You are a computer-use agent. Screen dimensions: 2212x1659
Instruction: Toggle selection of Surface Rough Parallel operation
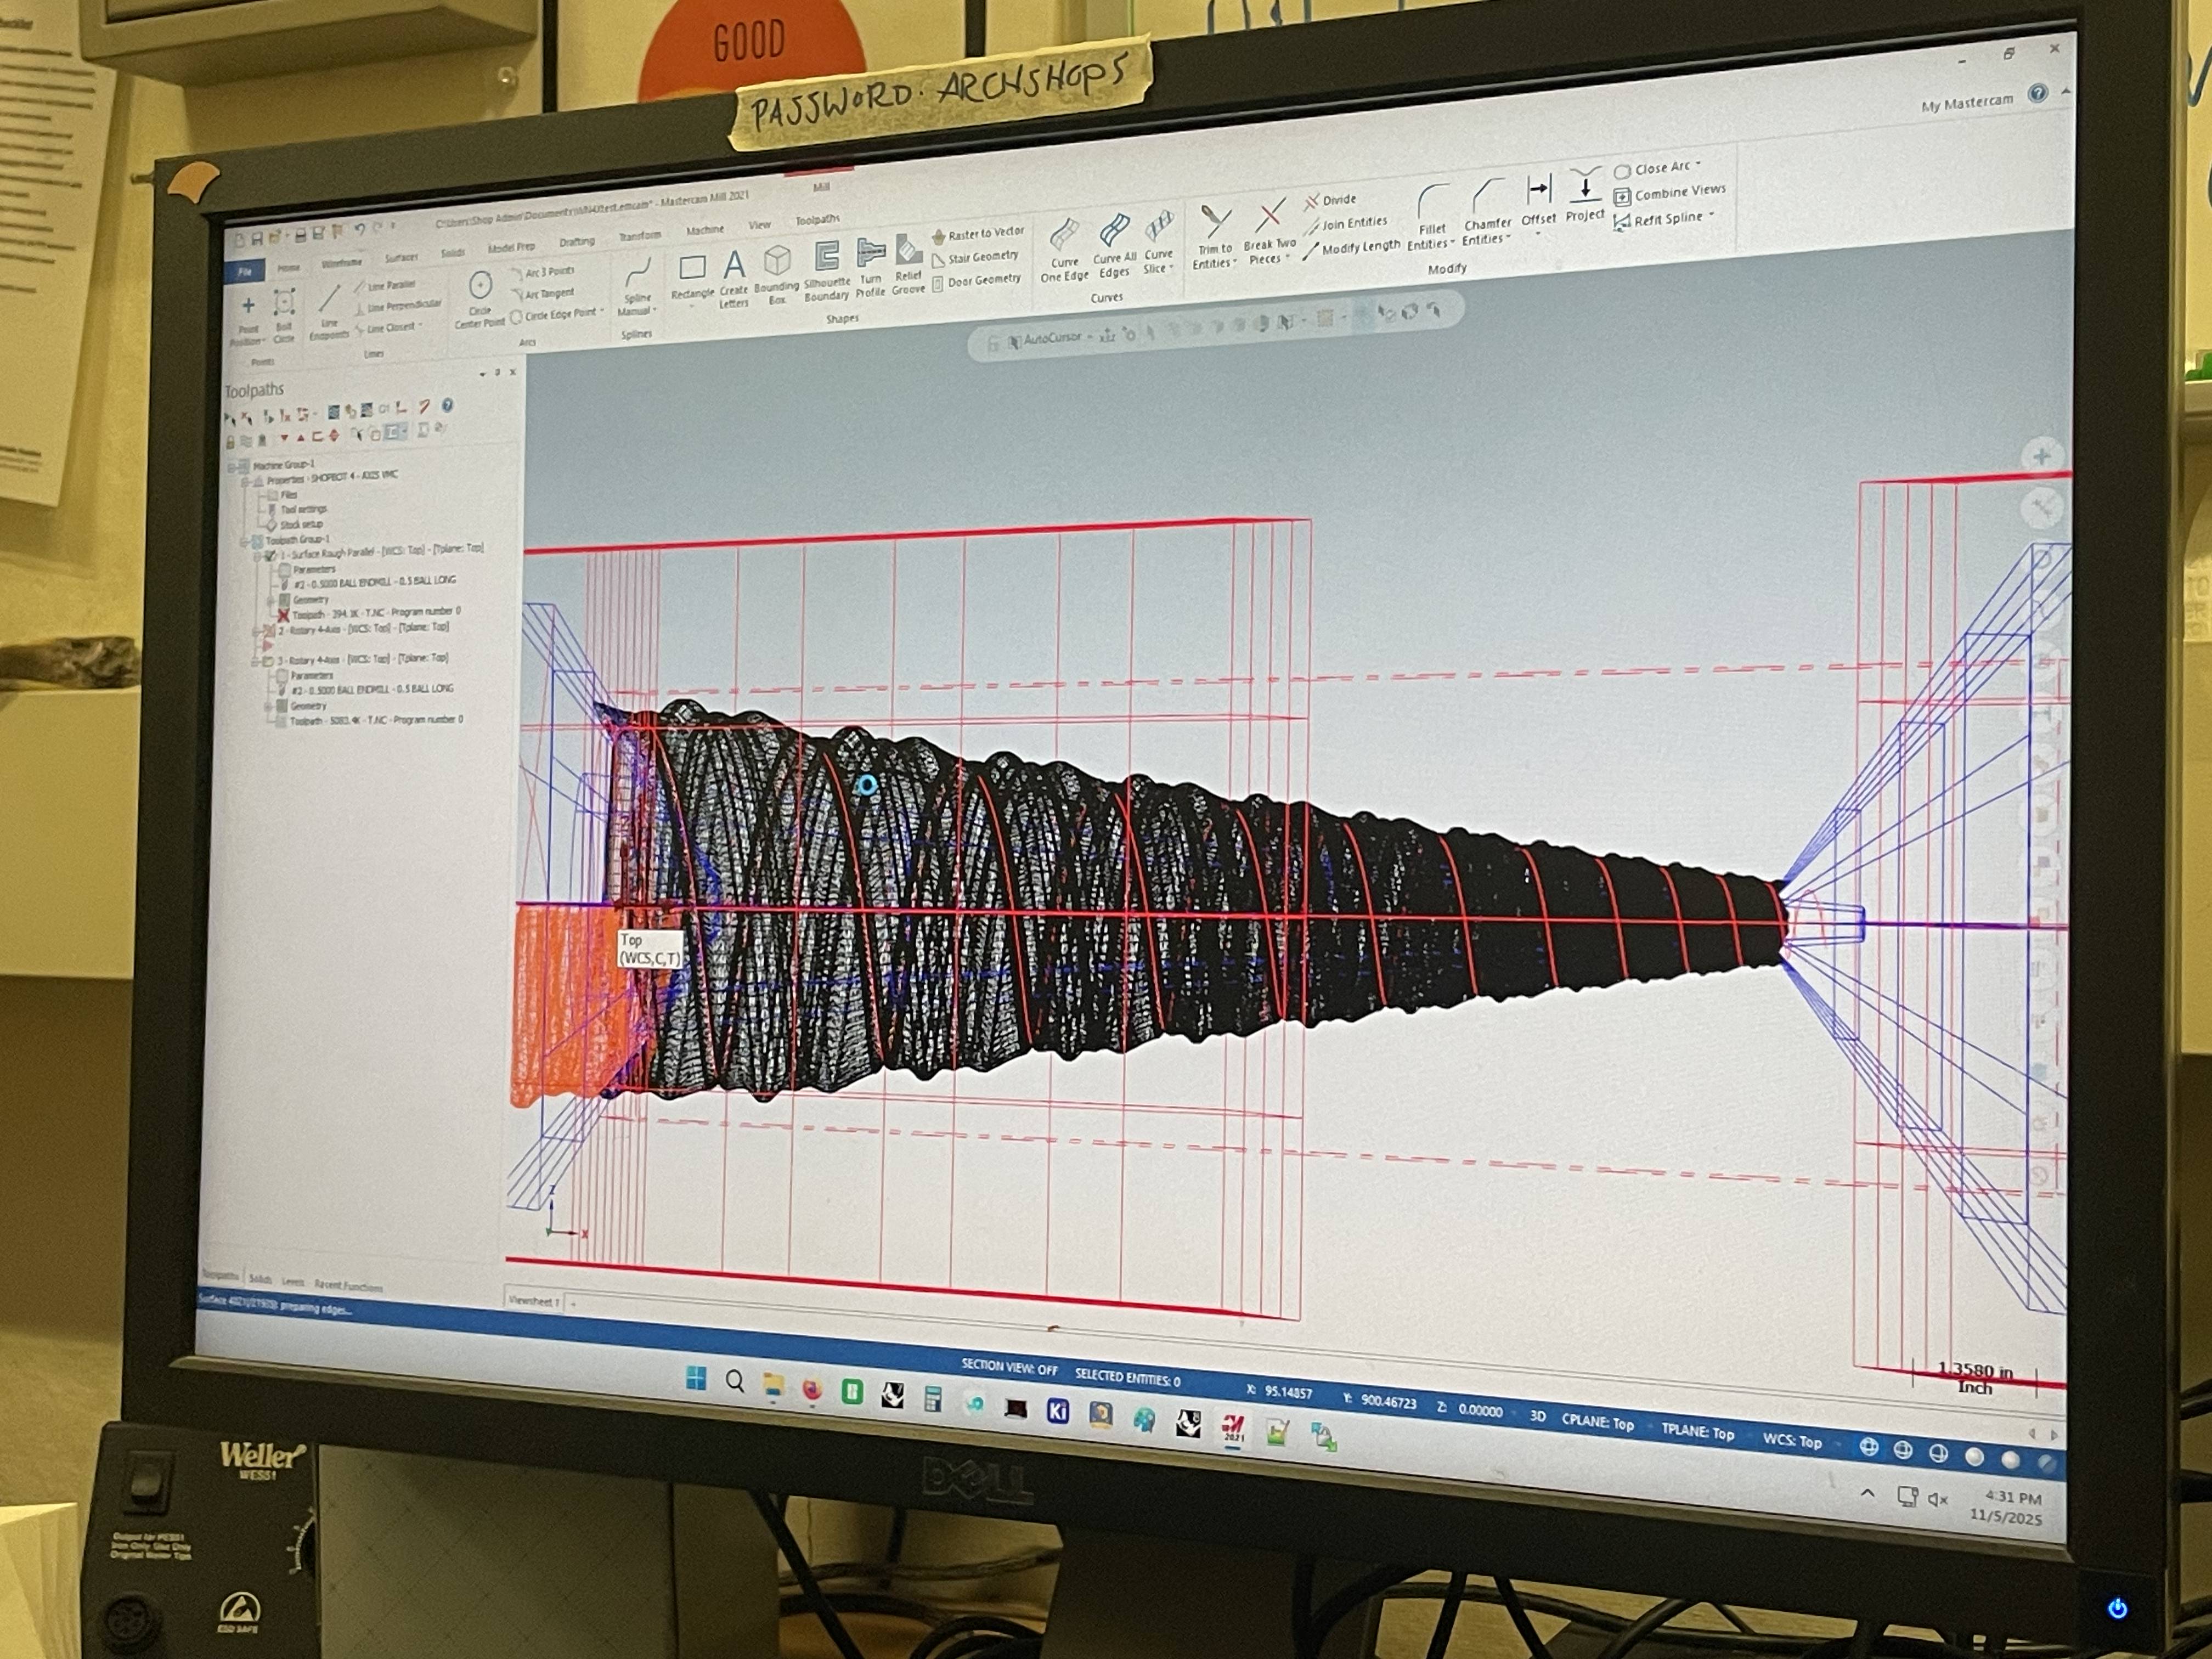(x=269, y=555)
